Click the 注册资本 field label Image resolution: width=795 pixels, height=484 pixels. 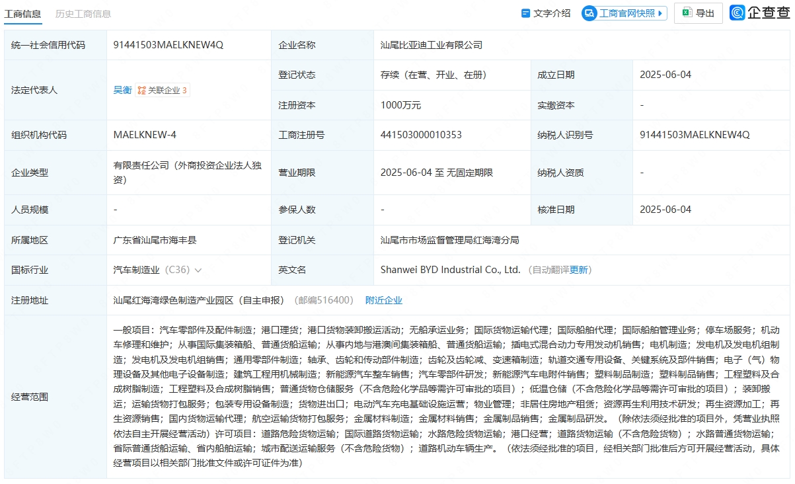point(297,105)
